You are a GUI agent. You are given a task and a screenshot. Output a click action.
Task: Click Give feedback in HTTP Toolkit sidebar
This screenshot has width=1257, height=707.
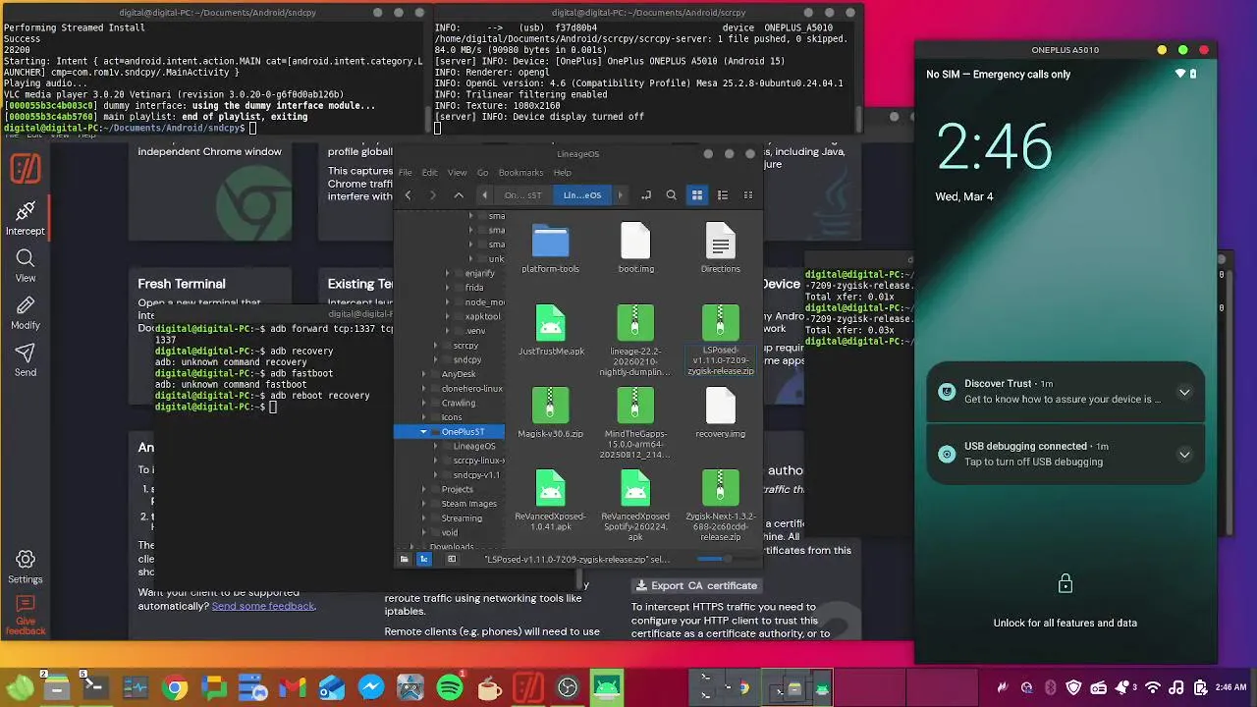point(26,616)
